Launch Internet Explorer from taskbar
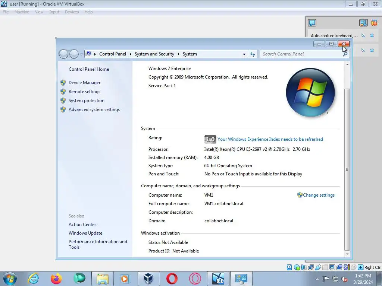Viewport: 382px width, 286px height. pyautogui.click(x=33, y=279)
